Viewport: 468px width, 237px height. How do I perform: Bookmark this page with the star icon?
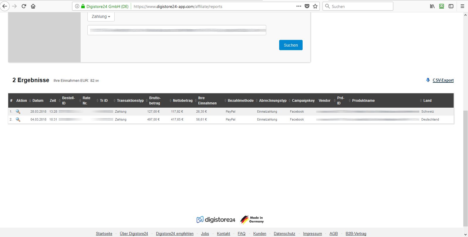point(315,6)
